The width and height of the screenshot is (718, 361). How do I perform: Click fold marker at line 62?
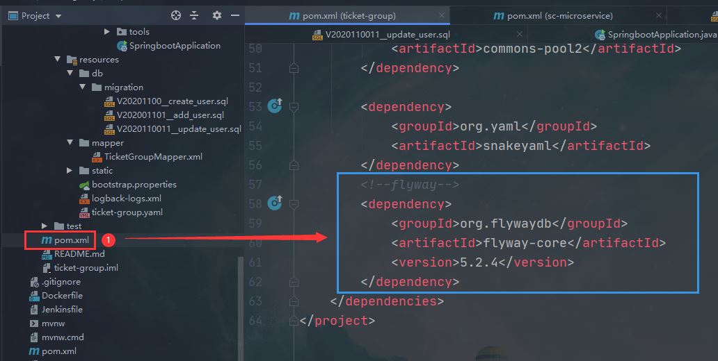click(294, 281)
